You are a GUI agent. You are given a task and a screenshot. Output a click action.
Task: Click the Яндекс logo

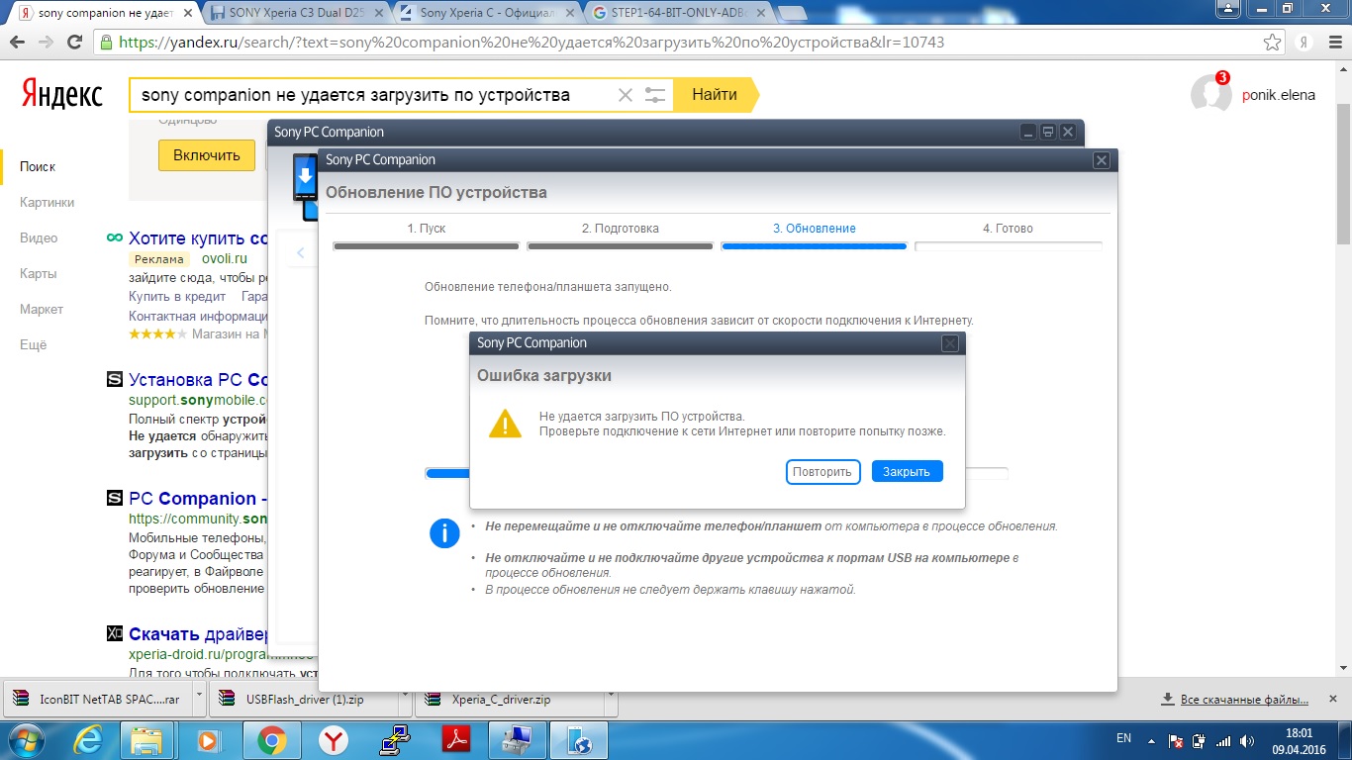point(61,94)
